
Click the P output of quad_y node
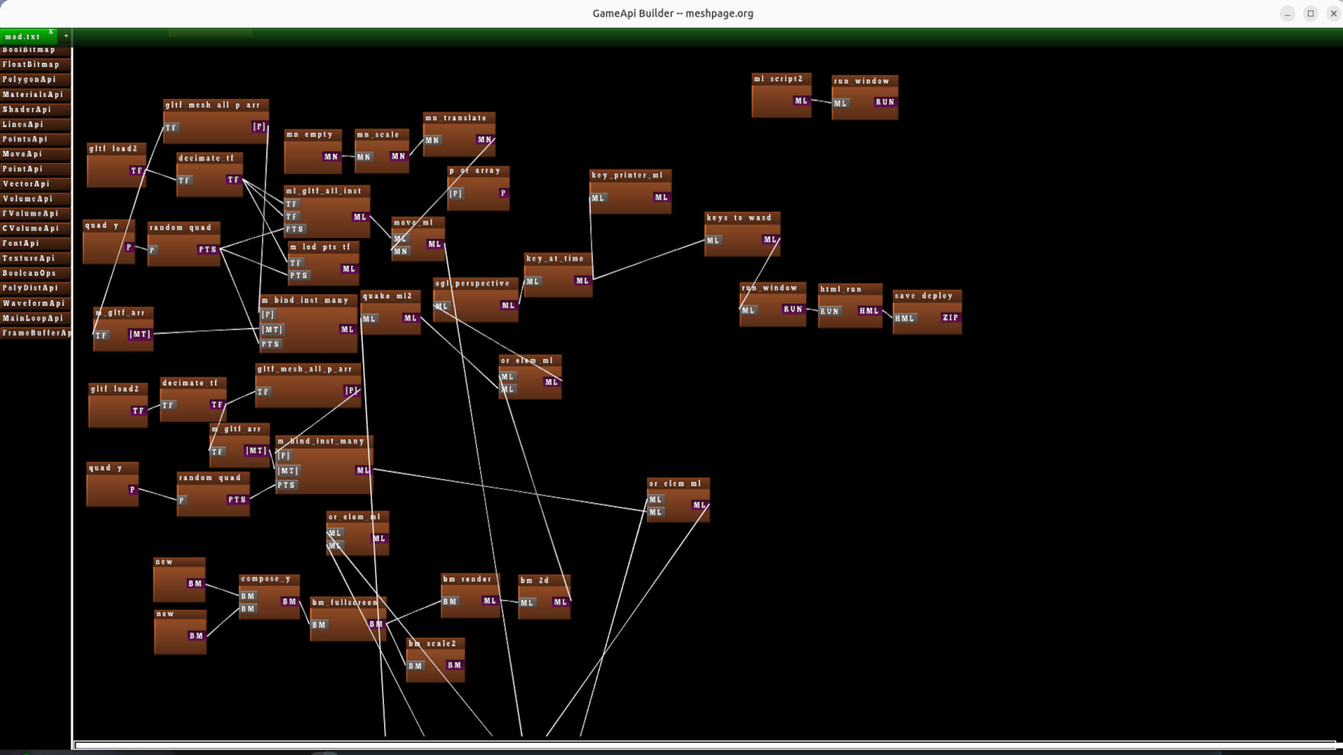point(129,247)
